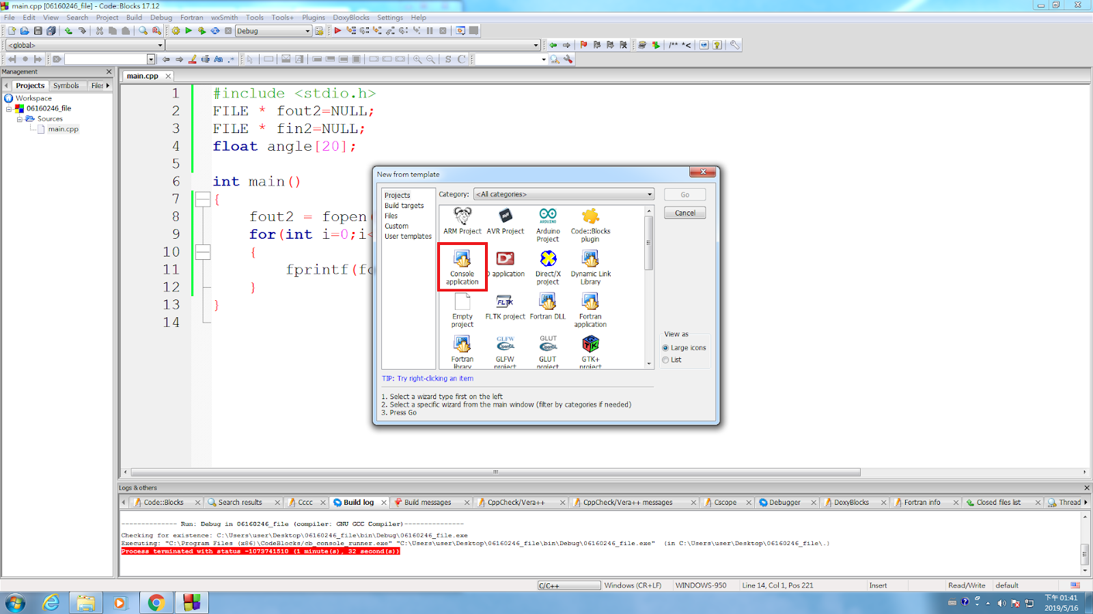Image resolution: width=1093 pixels, height=614 pixels.
Task: Click the Build gear icon
Action: (x=176, y=31)
